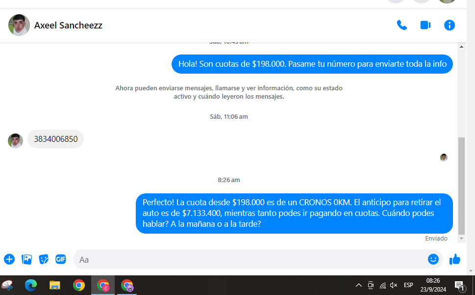The width and height of the screenshot is (475, 295).
Task: Click the message starting 'Perfecto! La cuota'
Action: pyautogui.click(x=294, y=214)
